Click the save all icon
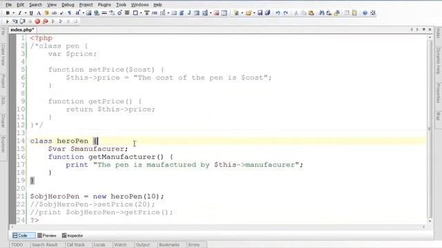Screen dimensions: 442x248 click(x=267, y=13)
